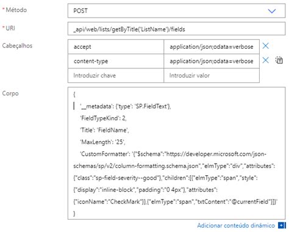Select the accept header key cell
The image size is (289, 232).
[116, 47]
